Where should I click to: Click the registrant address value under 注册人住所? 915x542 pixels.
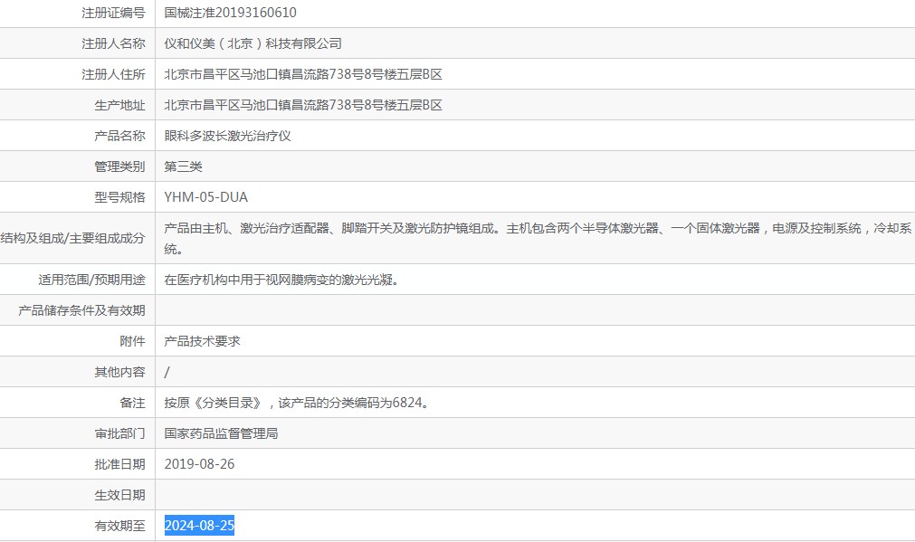tap(303, 75)
